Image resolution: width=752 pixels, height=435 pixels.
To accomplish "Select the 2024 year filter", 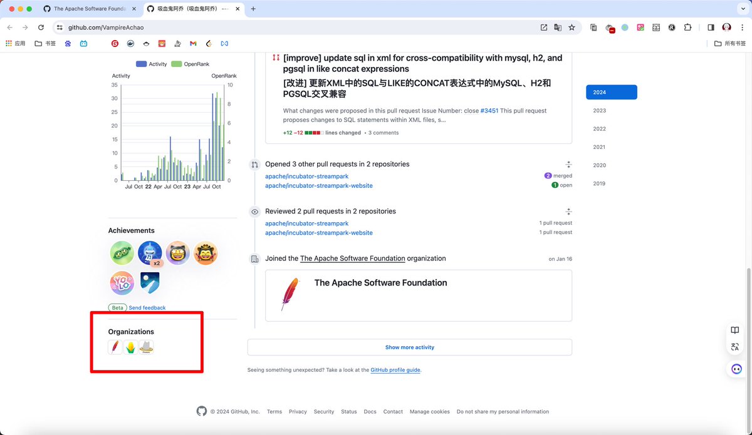I will pos(612,92).
